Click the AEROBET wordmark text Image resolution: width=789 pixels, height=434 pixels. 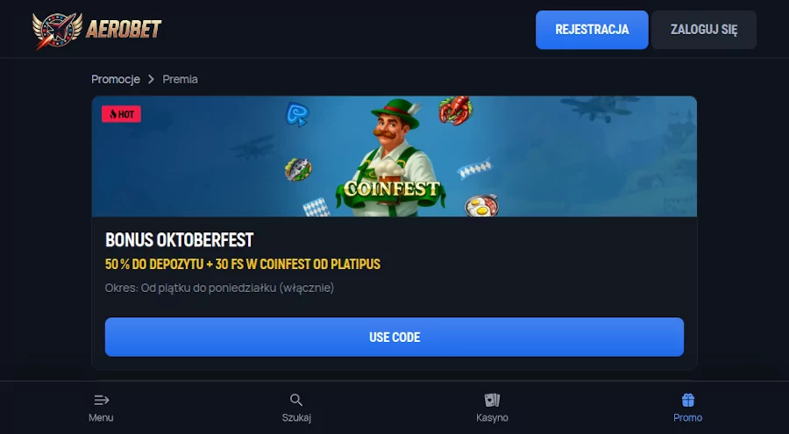pyautogui.click(x=124, y=29)
